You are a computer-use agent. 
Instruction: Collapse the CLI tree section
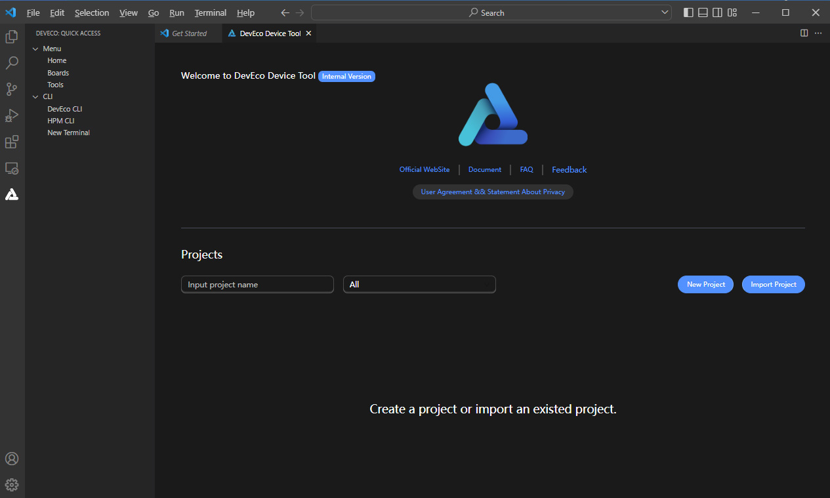pos(35,96)
